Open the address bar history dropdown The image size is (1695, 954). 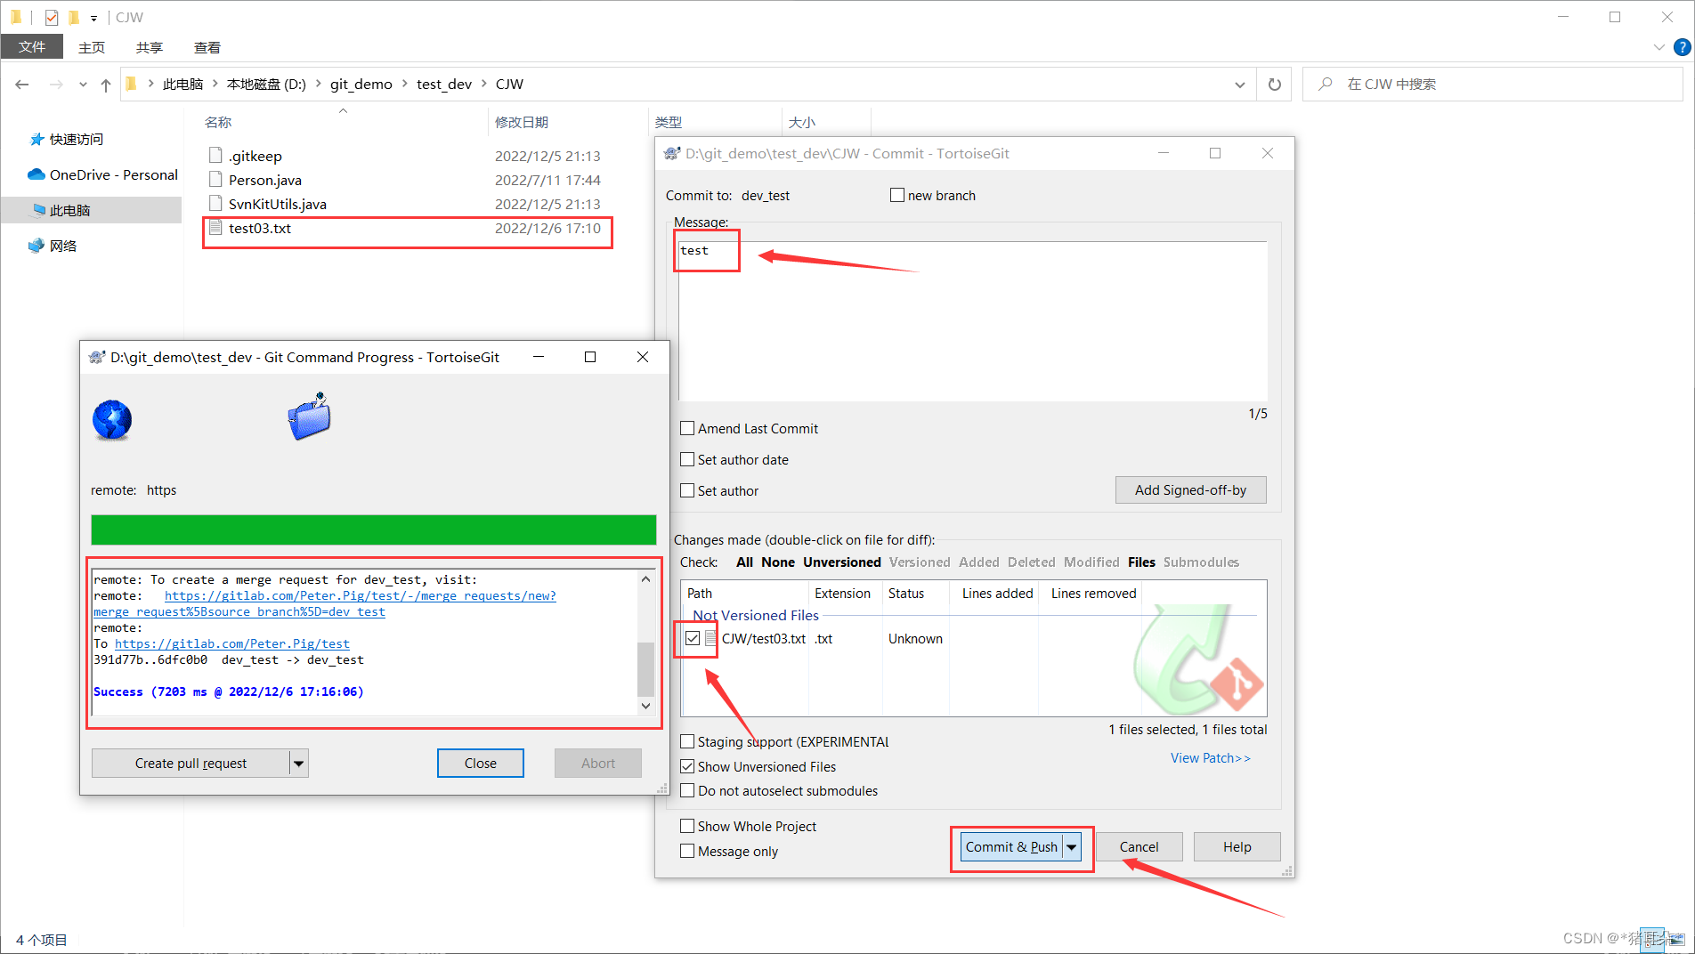tap(1239, 84)
